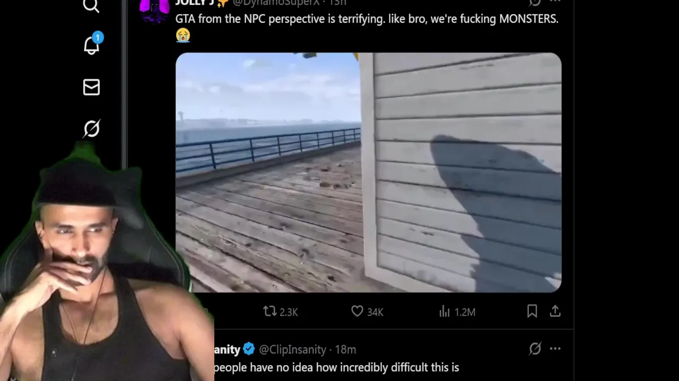
Task: Open Grok from the left sidebar
Action: pyautogui.click(x=91, y=129)
